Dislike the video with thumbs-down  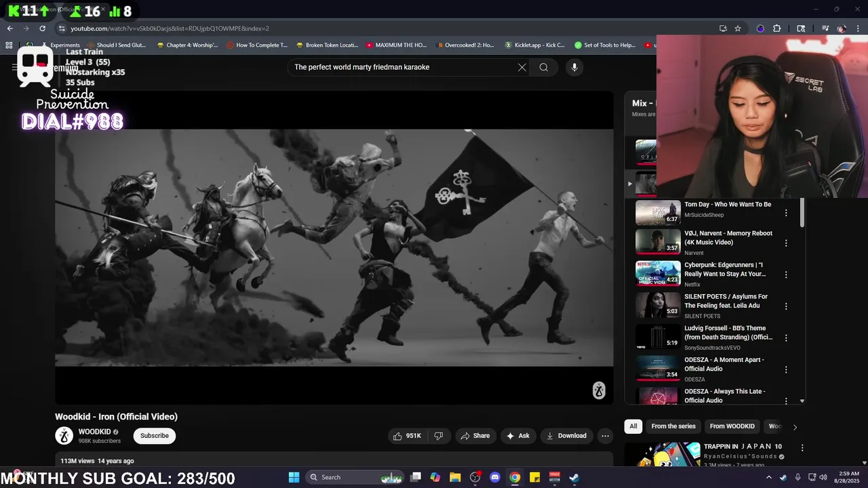pos(439,436)
